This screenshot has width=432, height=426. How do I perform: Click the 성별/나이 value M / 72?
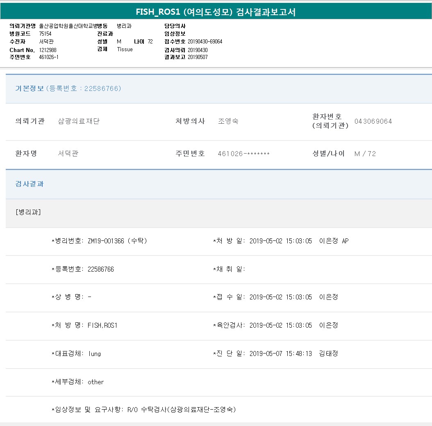click(365, 154)
